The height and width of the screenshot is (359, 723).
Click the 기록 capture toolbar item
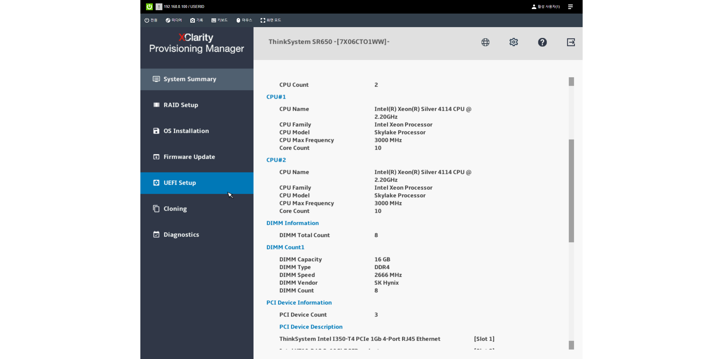197,20
